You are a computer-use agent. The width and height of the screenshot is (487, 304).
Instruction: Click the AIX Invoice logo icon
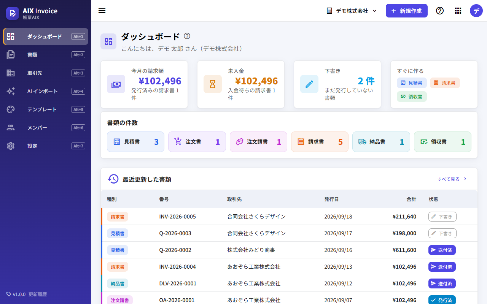coord(13,13)
